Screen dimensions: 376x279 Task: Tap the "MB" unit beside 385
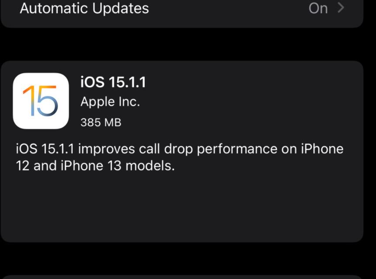(x=113, y=122)
